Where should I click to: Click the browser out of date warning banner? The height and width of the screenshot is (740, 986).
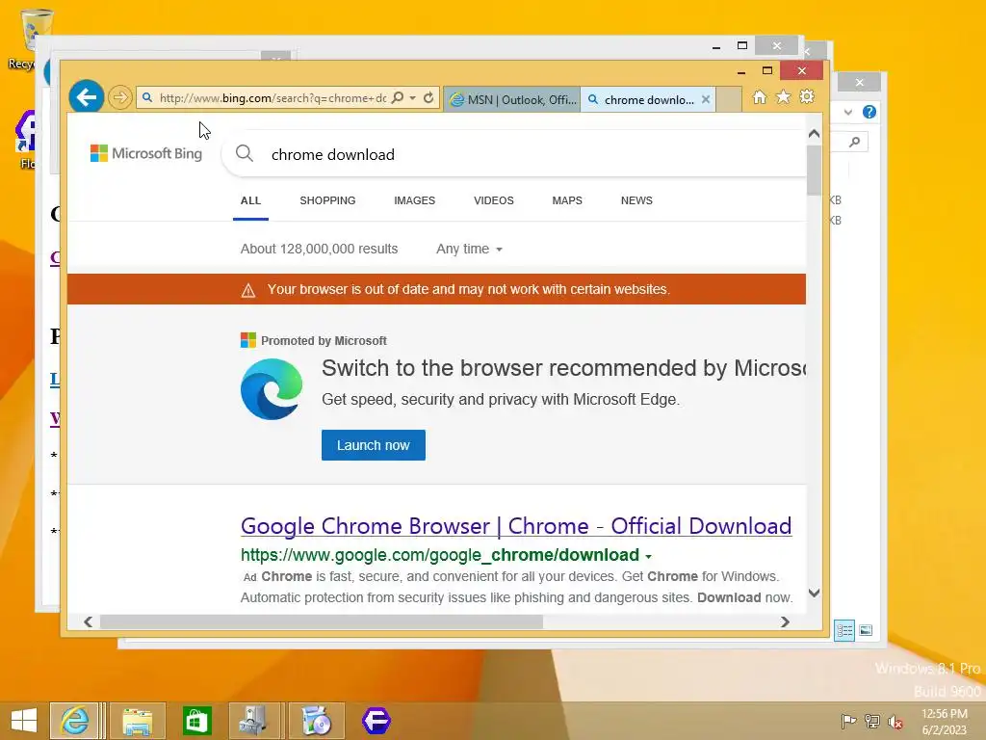pyautogui.click(x=436, y=289)
